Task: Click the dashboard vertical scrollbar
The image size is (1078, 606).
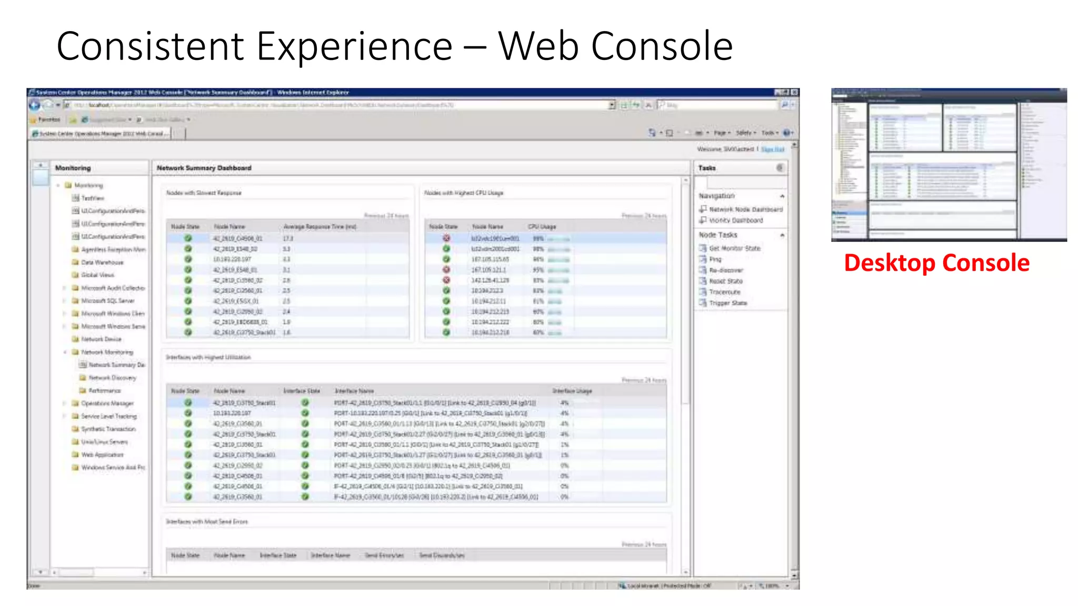Action: (685, 376)
